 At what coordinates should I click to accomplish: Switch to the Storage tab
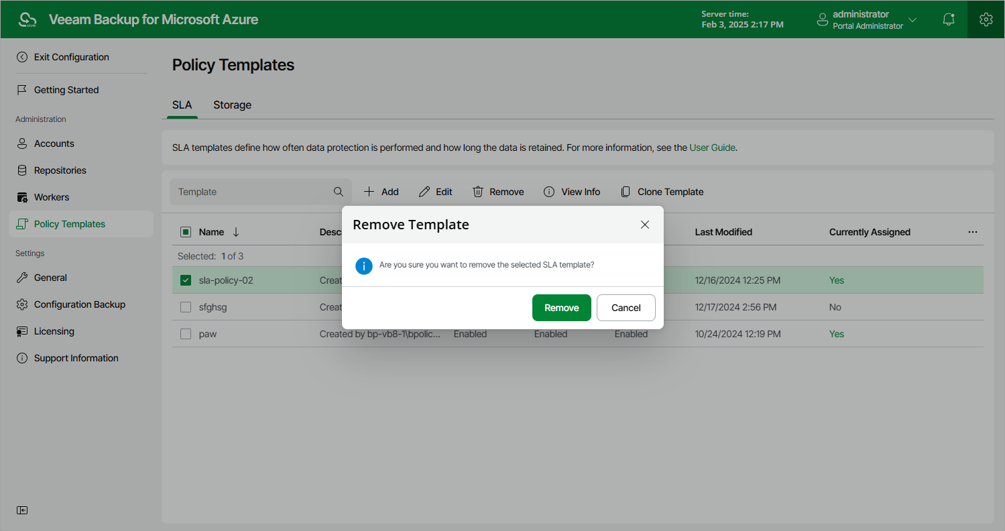233,105
